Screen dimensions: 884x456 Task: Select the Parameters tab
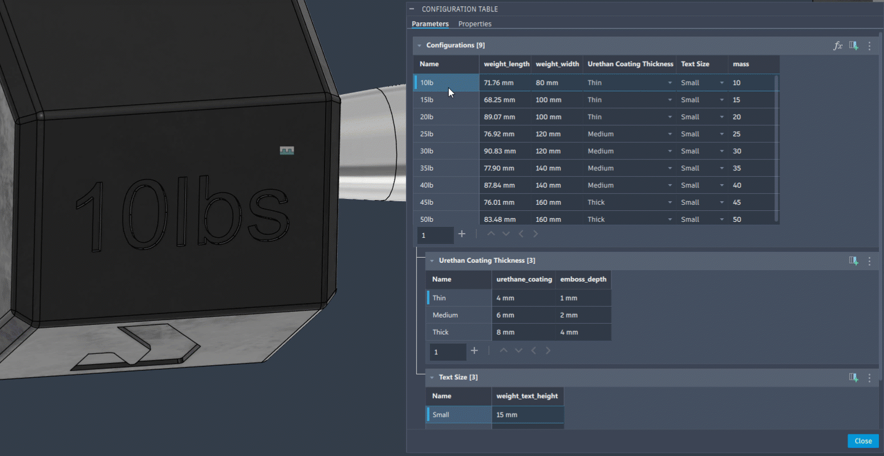click(430, 24)
